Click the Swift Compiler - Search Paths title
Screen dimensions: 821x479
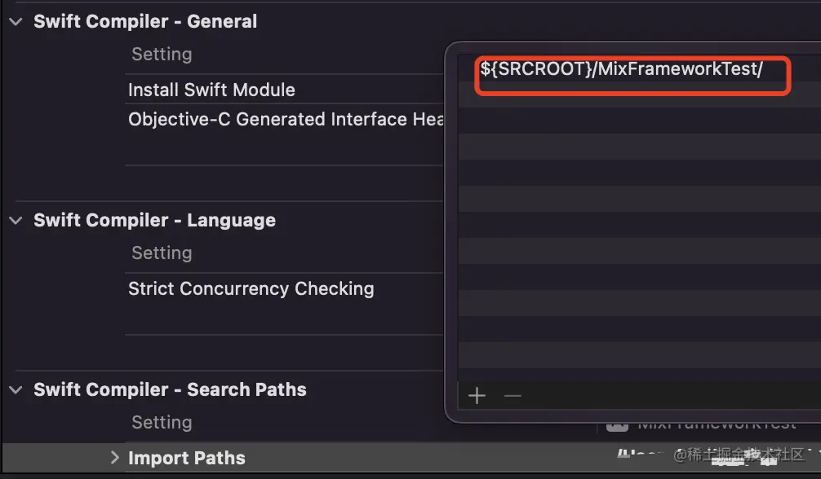pos(170,389)
